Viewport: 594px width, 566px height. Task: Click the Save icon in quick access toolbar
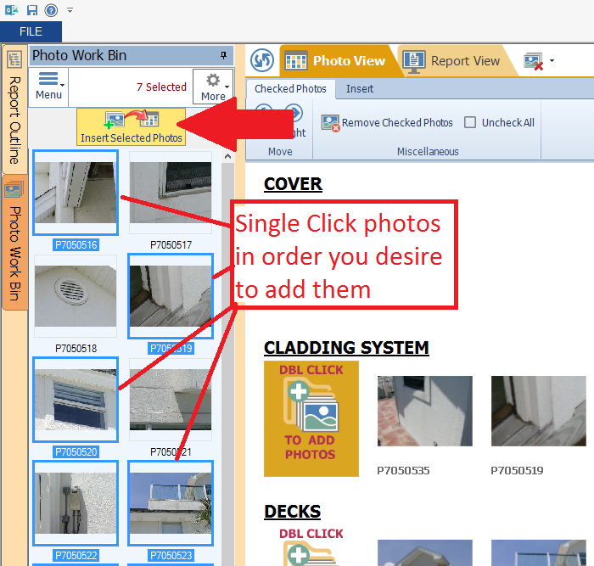pos(32,10)
